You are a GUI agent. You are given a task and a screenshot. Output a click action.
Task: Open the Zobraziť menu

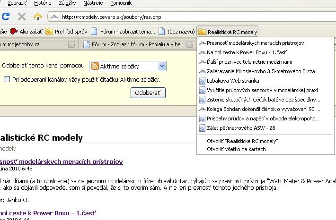18,3
